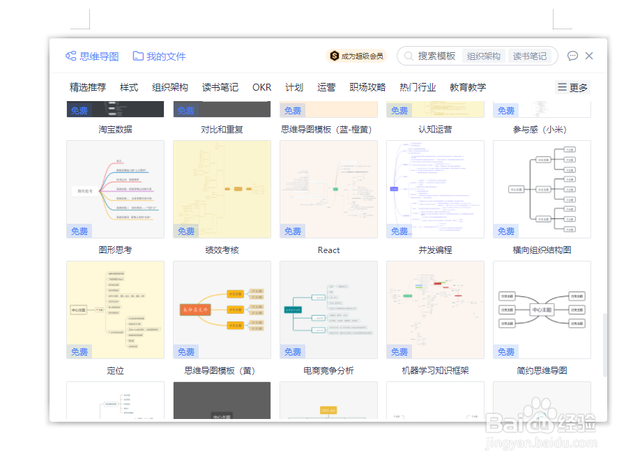Screen dimensions: 633x465
Task: Click the 参与感（小米）template title
Action: point(540,129)
